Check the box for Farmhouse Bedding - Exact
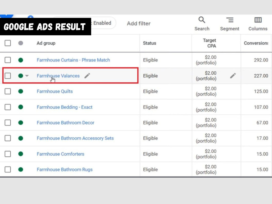The height and width of the screenshot is (204, 272). click(8, 107)
